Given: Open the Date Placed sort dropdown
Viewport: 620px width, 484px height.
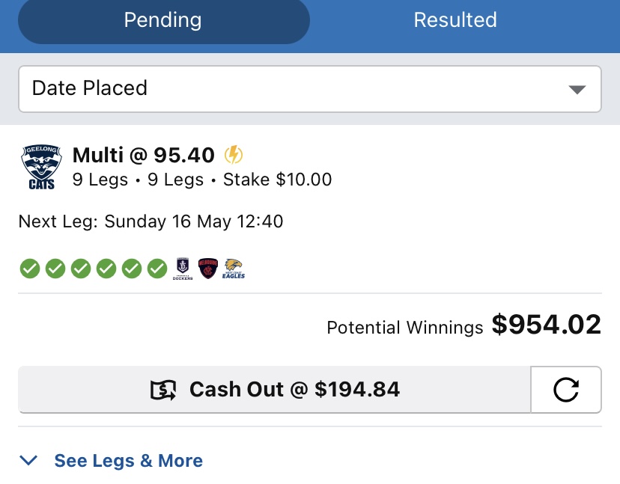Looking at the screenshot, I should point(309,89).
